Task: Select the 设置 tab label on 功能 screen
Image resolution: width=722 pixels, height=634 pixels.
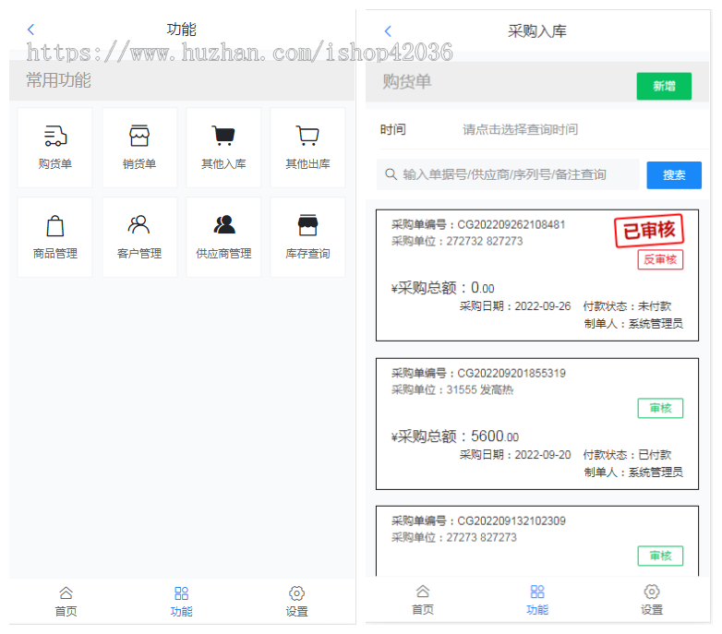Action: tap(296, 612)
